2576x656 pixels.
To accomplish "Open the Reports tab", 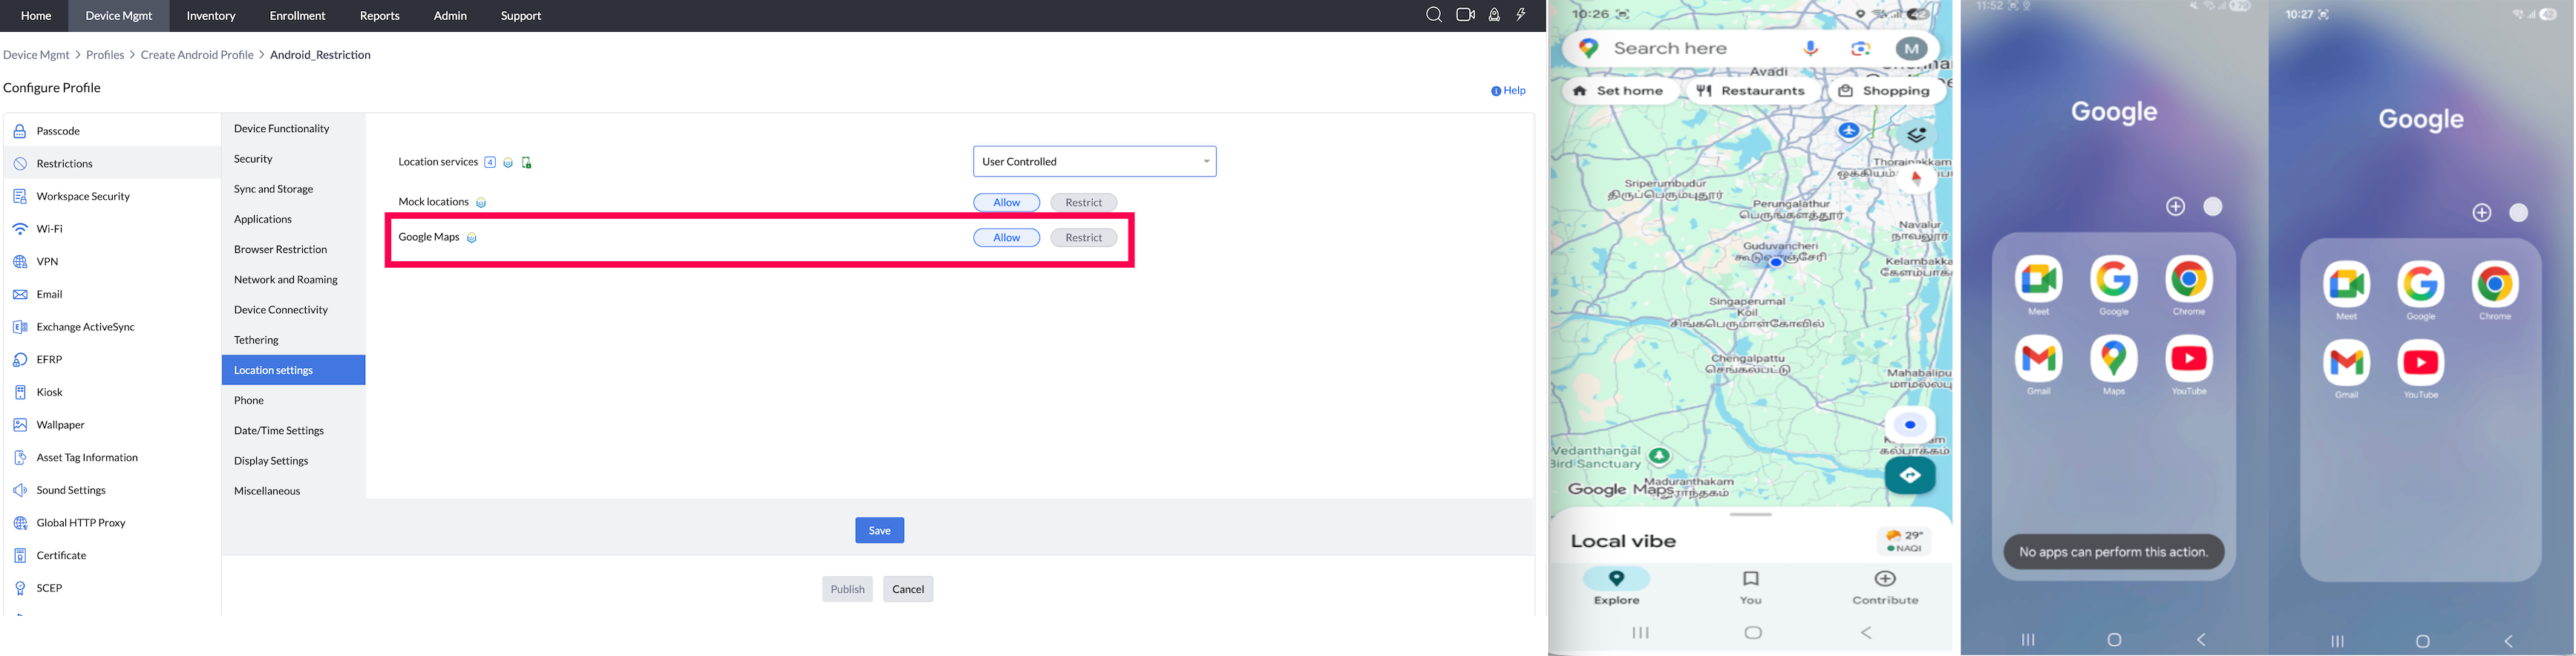I will click(x=380, y=16).
